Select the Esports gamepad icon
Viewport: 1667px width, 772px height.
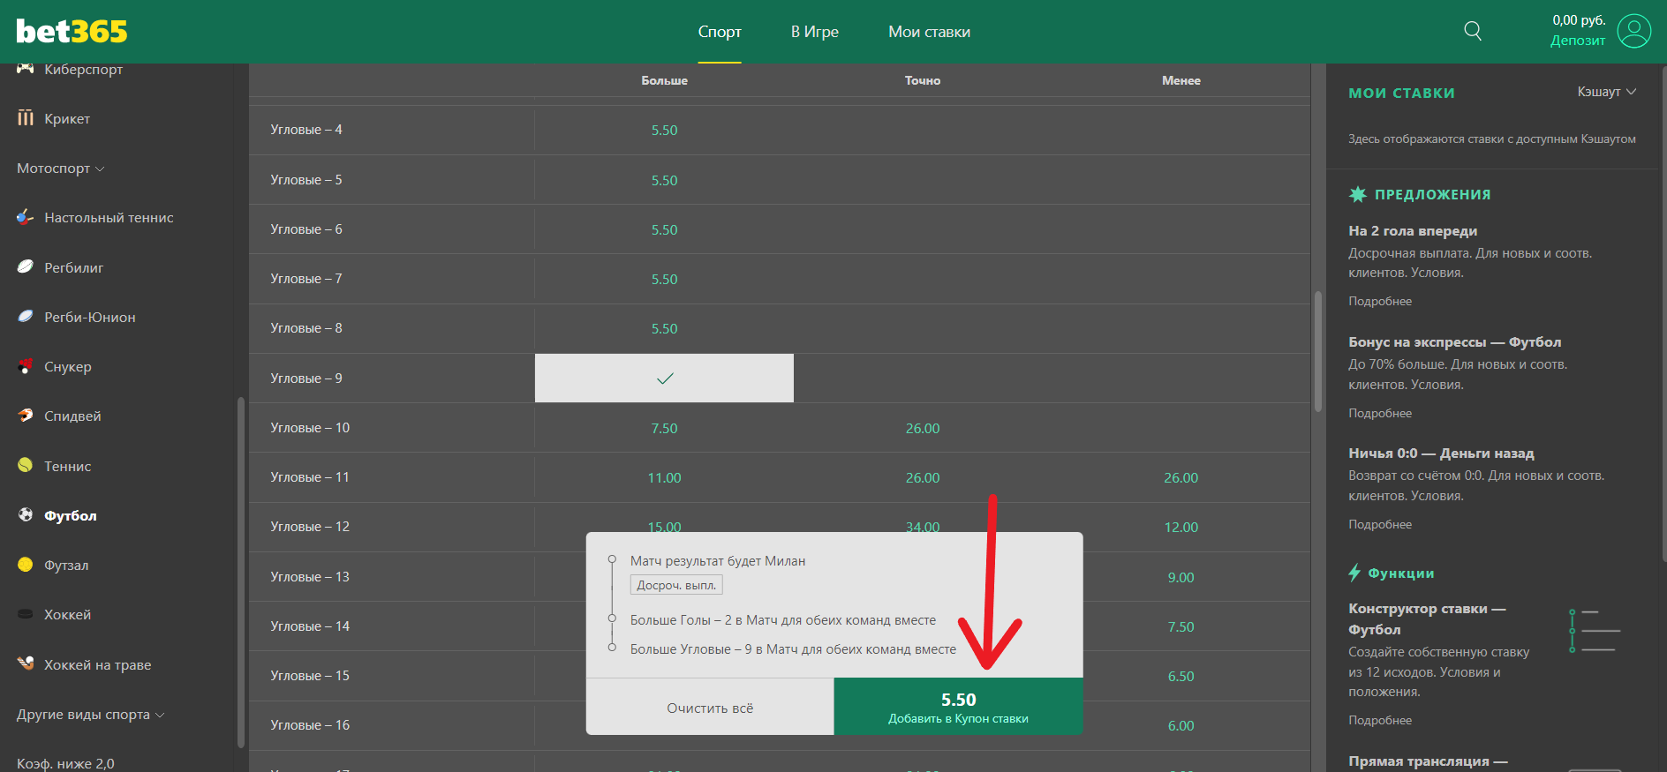coord(26,69)
